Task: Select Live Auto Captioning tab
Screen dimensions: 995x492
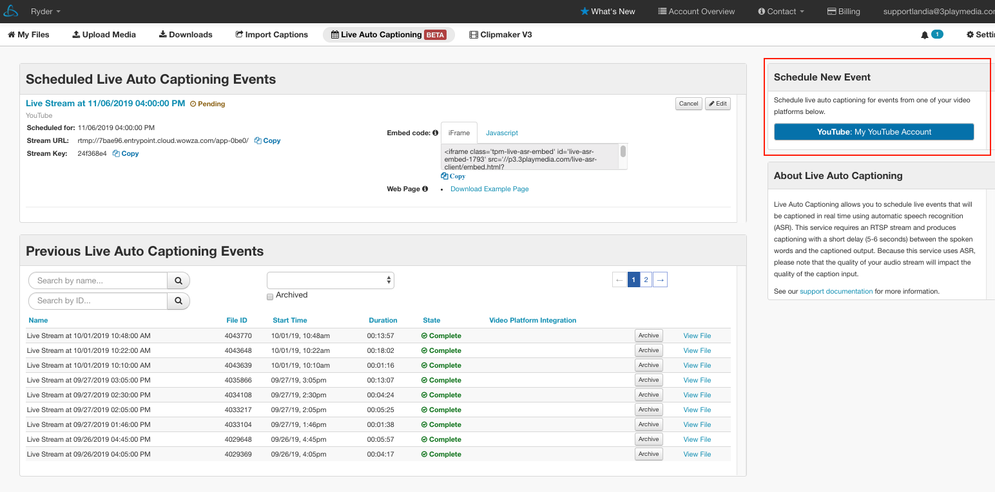Action: point(389,35)
